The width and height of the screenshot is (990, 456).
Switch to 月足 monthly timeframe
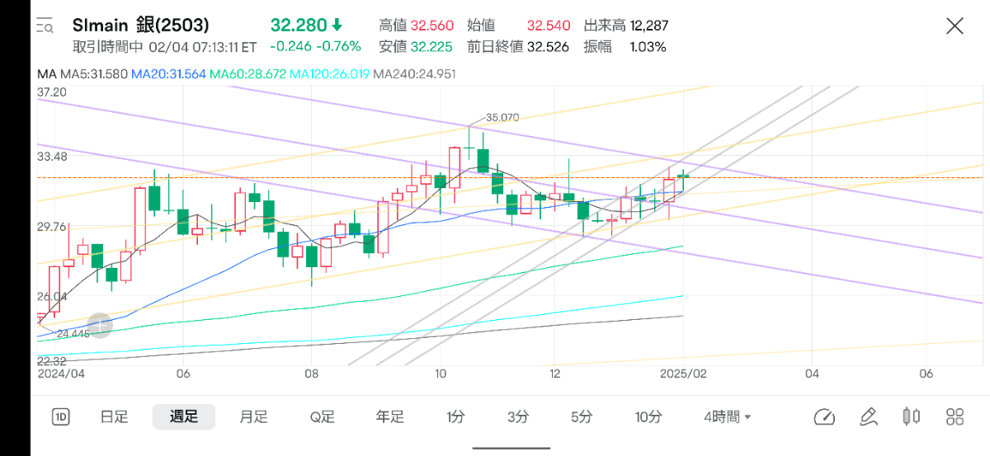pyautogui.click(x=253, y=417)
